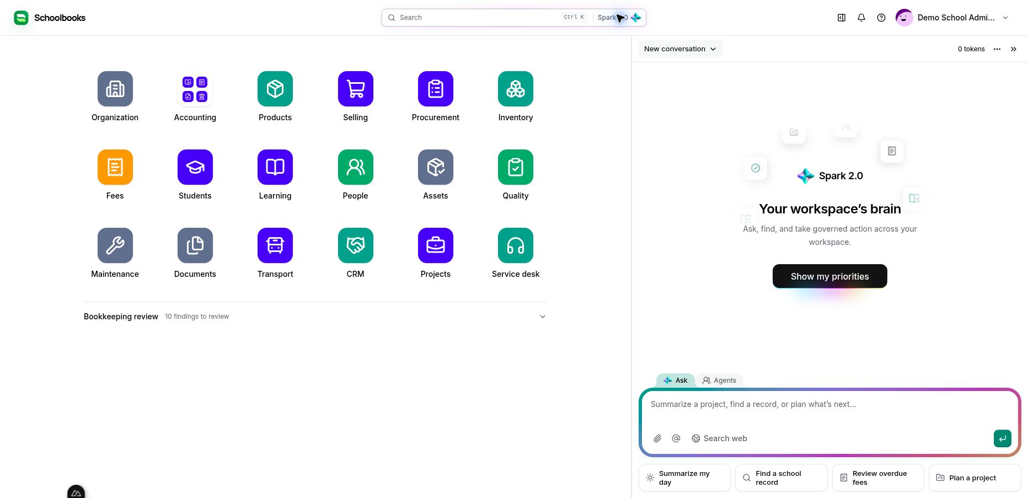Switch to the Ask tab
The image size is (1028, 498).
(x=676, y=381)
